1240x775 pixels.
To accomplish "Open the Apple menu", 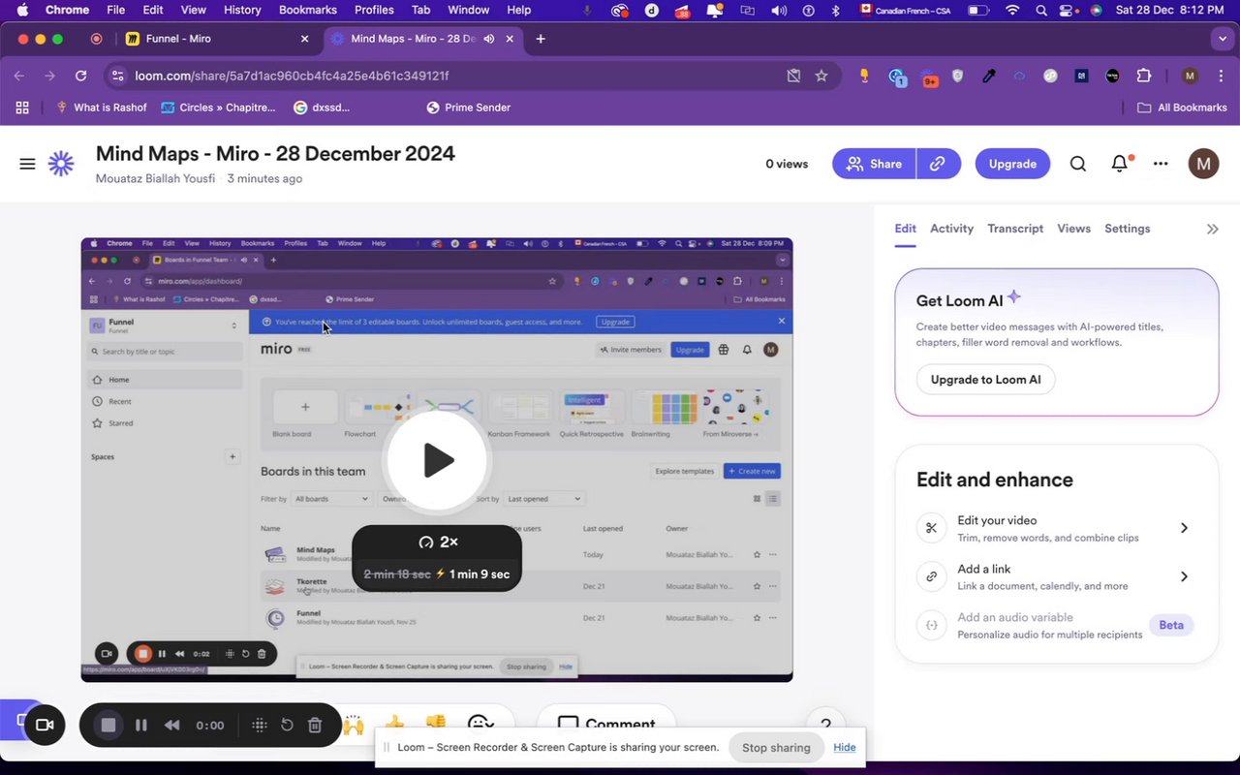I will pos(22,10).
